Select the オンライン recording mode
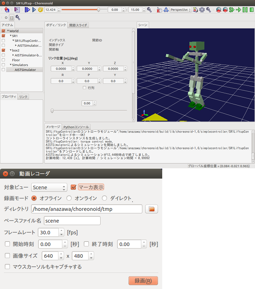The height and width of the screenshot is (289, 255). point(69,198)
